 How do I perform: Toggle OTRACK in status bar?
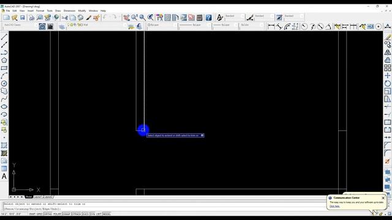click(x=76, y=214)
